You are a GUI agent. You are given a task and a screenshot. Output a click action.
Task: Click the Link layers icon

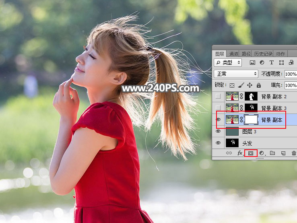229,153
